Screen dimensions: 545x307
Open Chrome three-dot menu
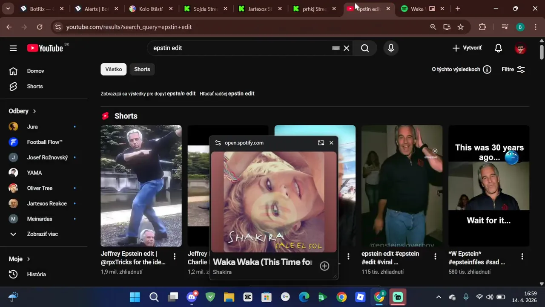(x=535, y=27)
